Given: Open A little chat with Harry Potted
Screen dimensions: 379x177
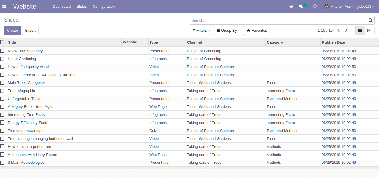Looking at the screenshot, I should [x=32, y=155].
